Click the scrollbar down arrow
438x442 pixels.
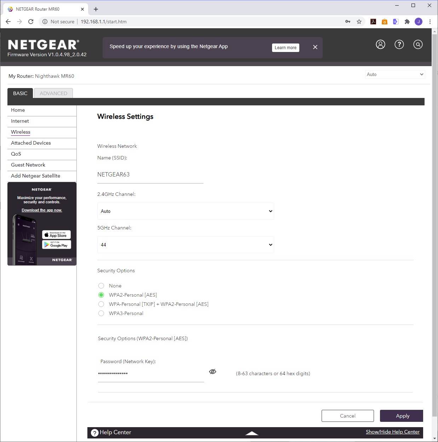tap(435, 439)
